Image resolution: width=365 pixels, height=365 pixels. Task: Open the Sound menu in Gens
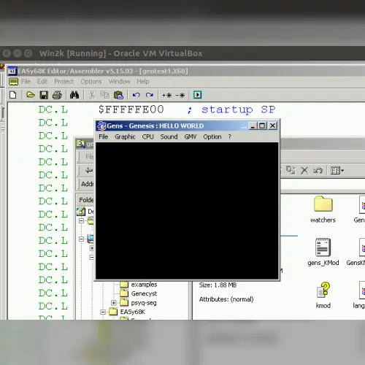[169, 137]
